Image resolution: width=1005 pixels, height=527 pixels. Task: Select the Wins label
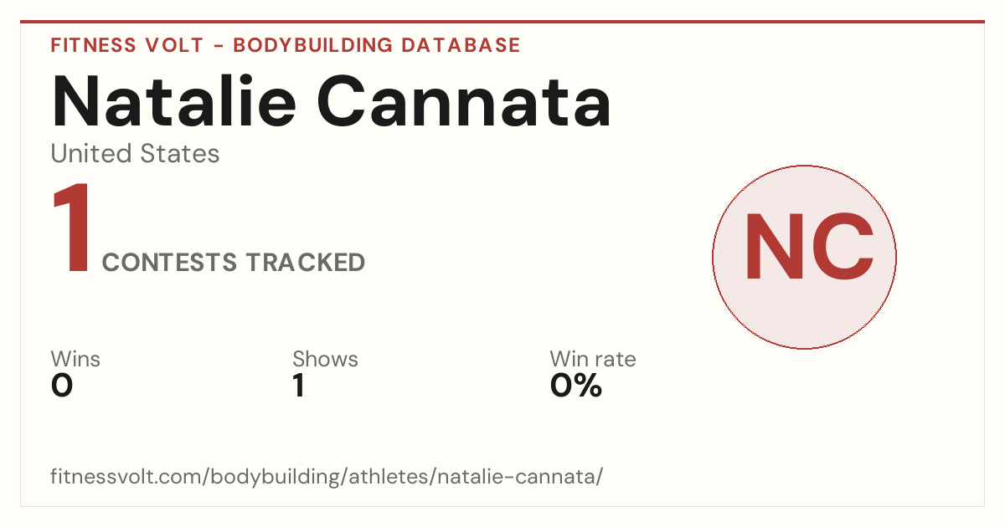[x=75, y=359]
